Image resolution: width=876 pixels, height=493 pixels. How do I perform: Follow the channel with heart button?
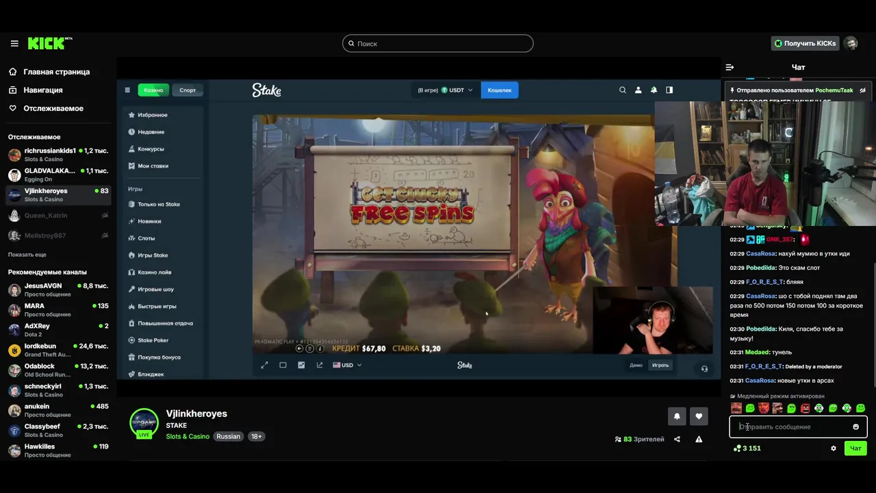699,416
